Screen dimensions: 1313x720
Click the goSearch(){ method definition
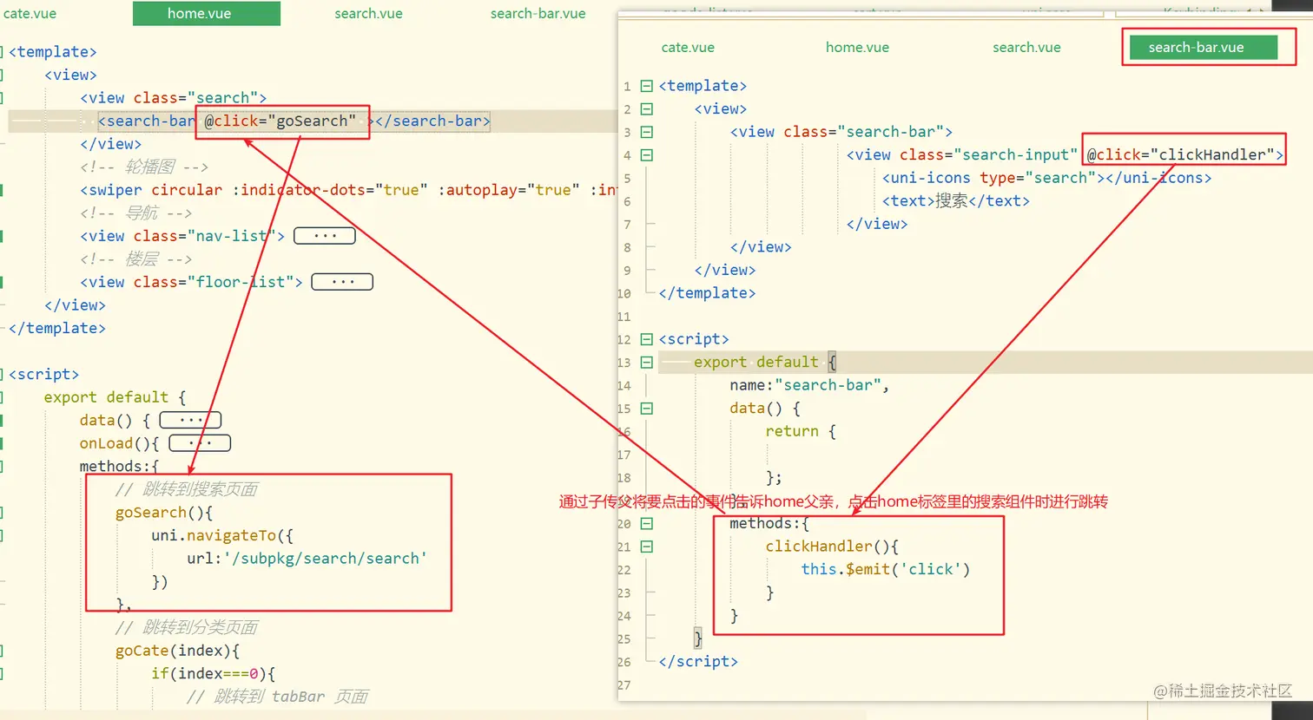164,513
